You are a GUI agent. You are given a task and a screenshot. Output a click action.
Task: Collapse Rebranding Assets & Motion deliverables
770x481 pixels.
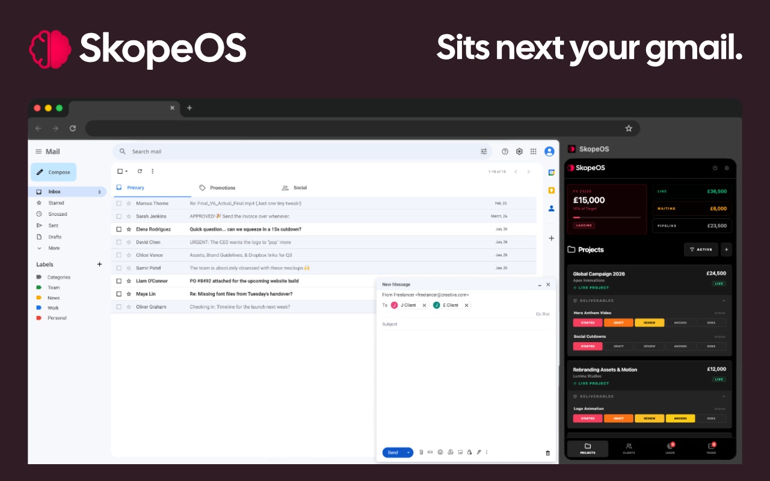(x=724, y=397)
